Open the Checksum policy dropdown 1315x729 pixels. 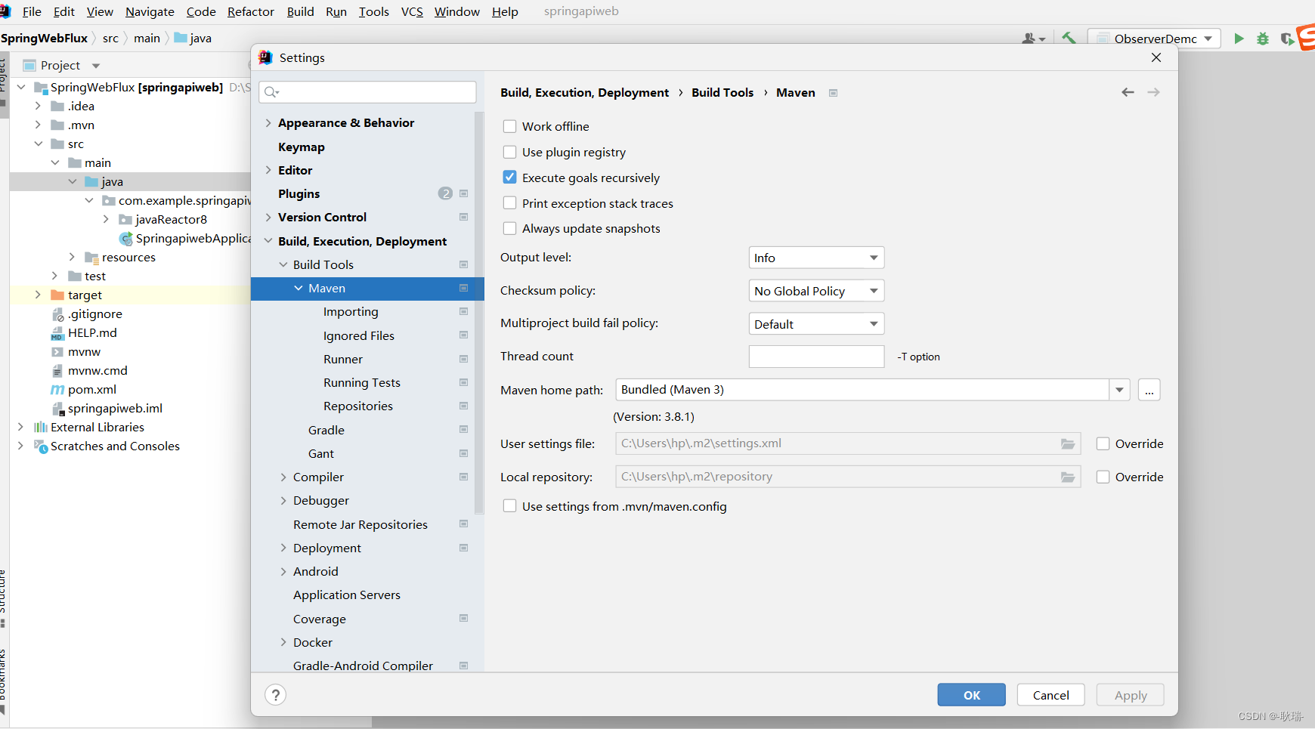(x=816, y=291)
